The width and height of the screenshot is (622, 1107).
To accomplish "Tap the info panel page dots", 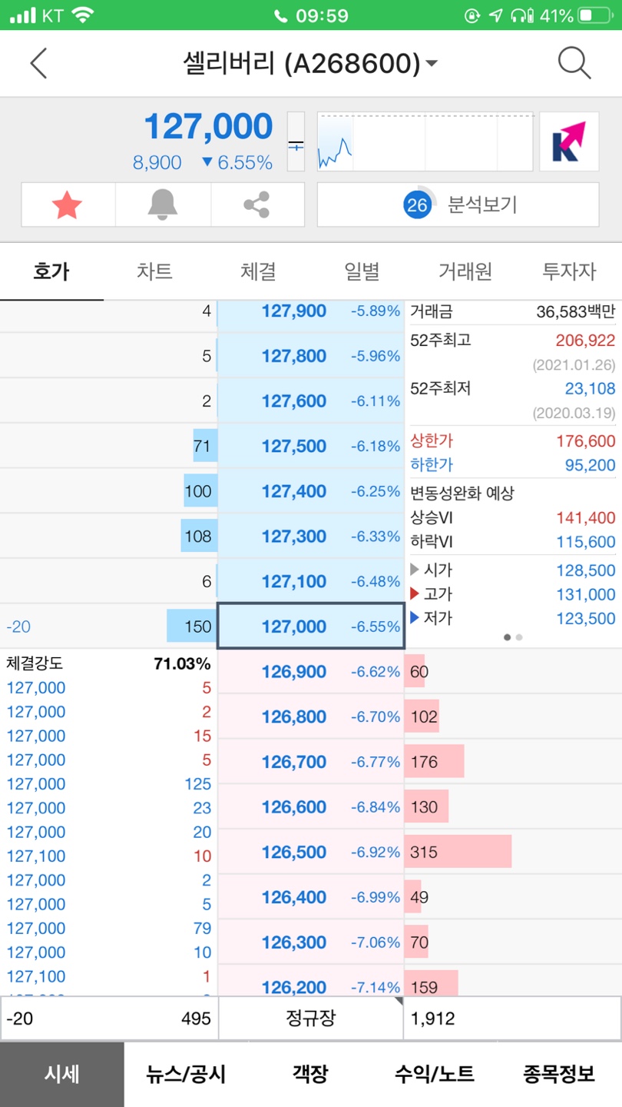I will tap(513, 637).
